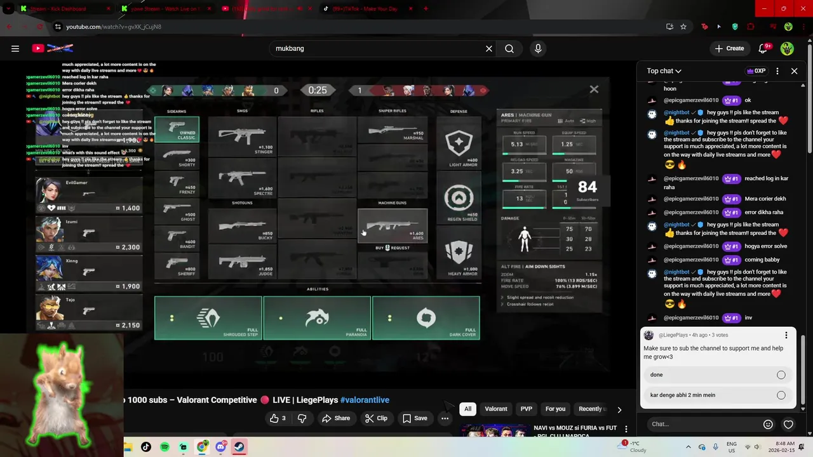Click the 0XP channel points badge
Viewport: 813px width, 457px height.
[756, 71]
